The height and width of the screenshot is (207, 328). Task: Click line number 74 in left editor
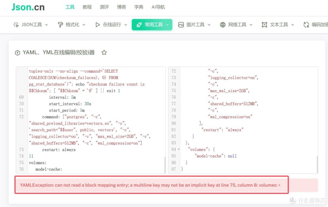coord(21,156)
